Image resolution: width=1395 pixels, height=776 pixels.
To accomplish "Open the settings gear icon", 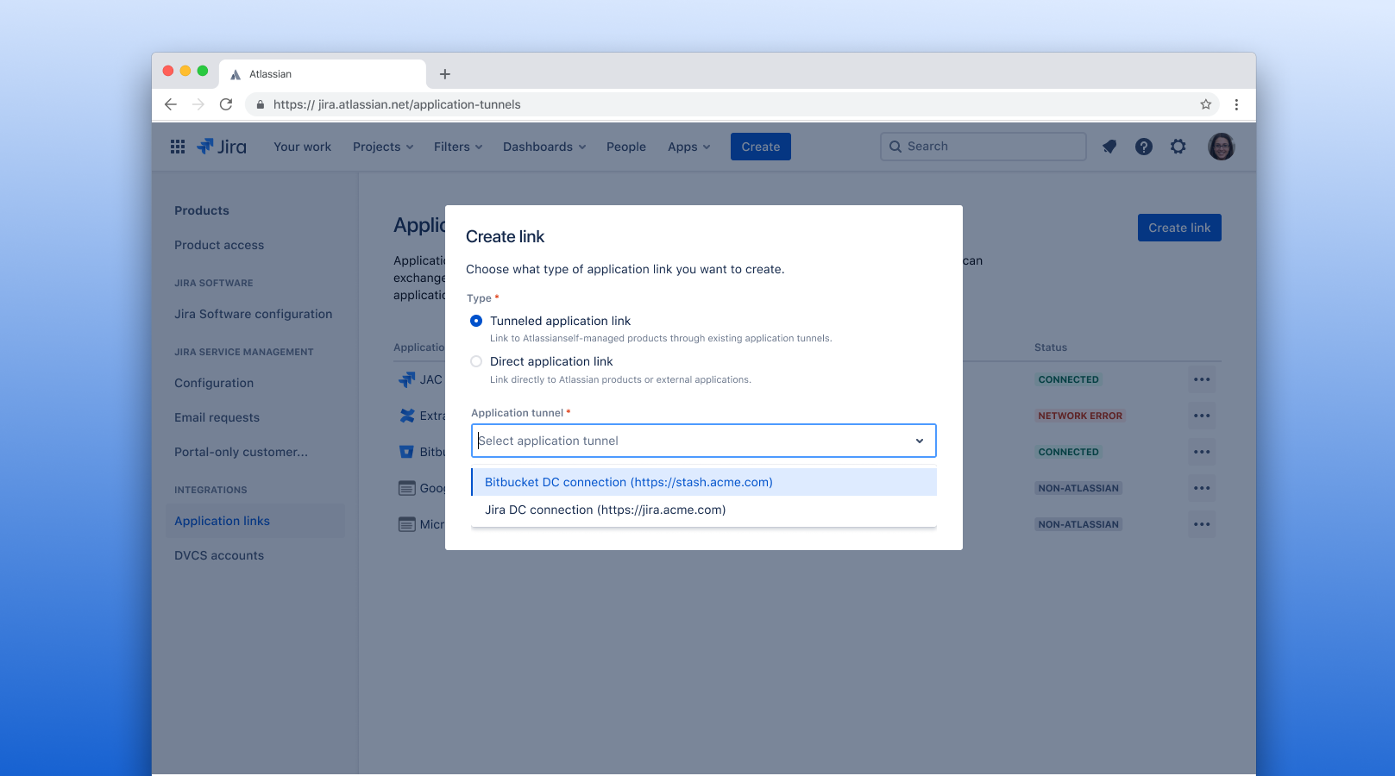I will click(x=1178, y=147).
